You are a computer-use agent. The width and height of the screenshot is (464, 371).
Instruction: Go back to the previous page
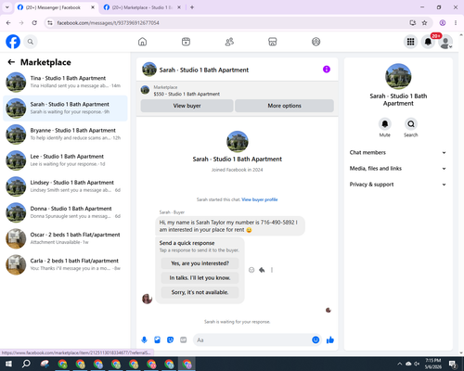(8, 23)
